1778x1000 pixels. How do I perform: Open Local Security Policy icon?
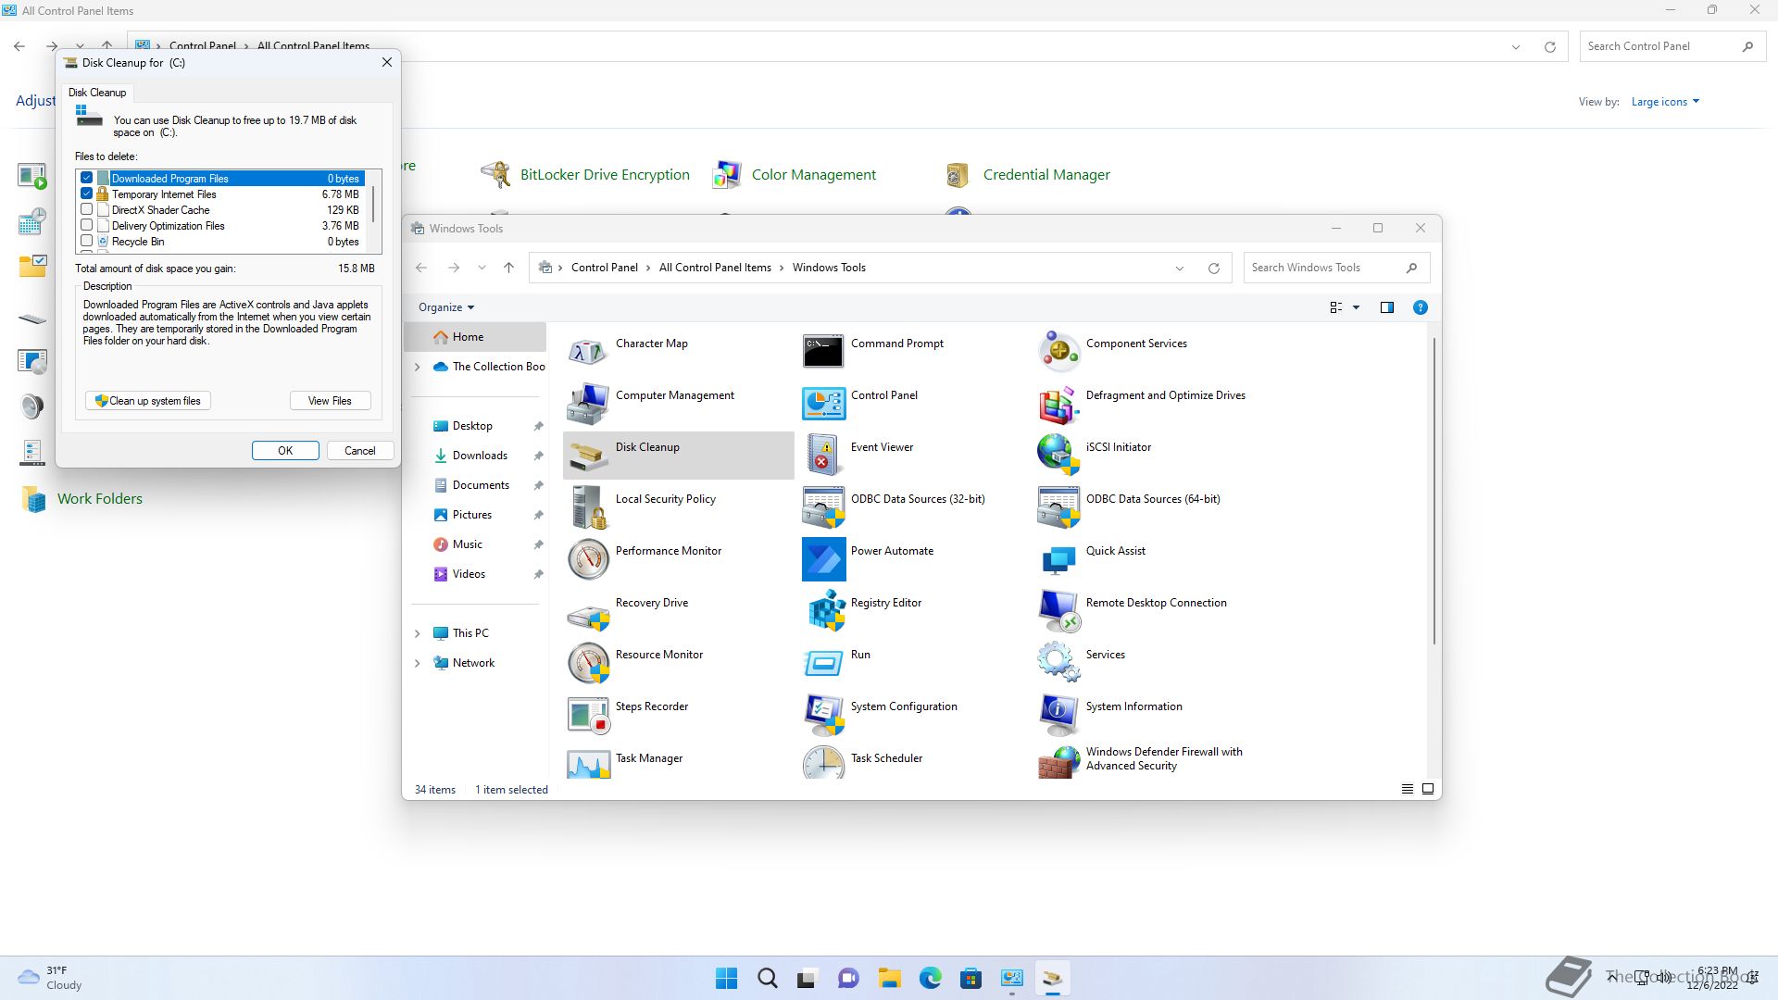(587, 506)
